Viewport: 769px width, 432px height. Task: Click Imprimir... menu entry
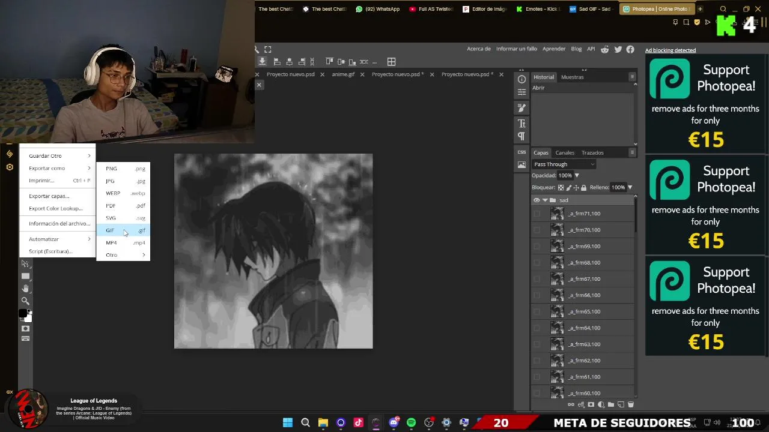click(x=58, y=181)
